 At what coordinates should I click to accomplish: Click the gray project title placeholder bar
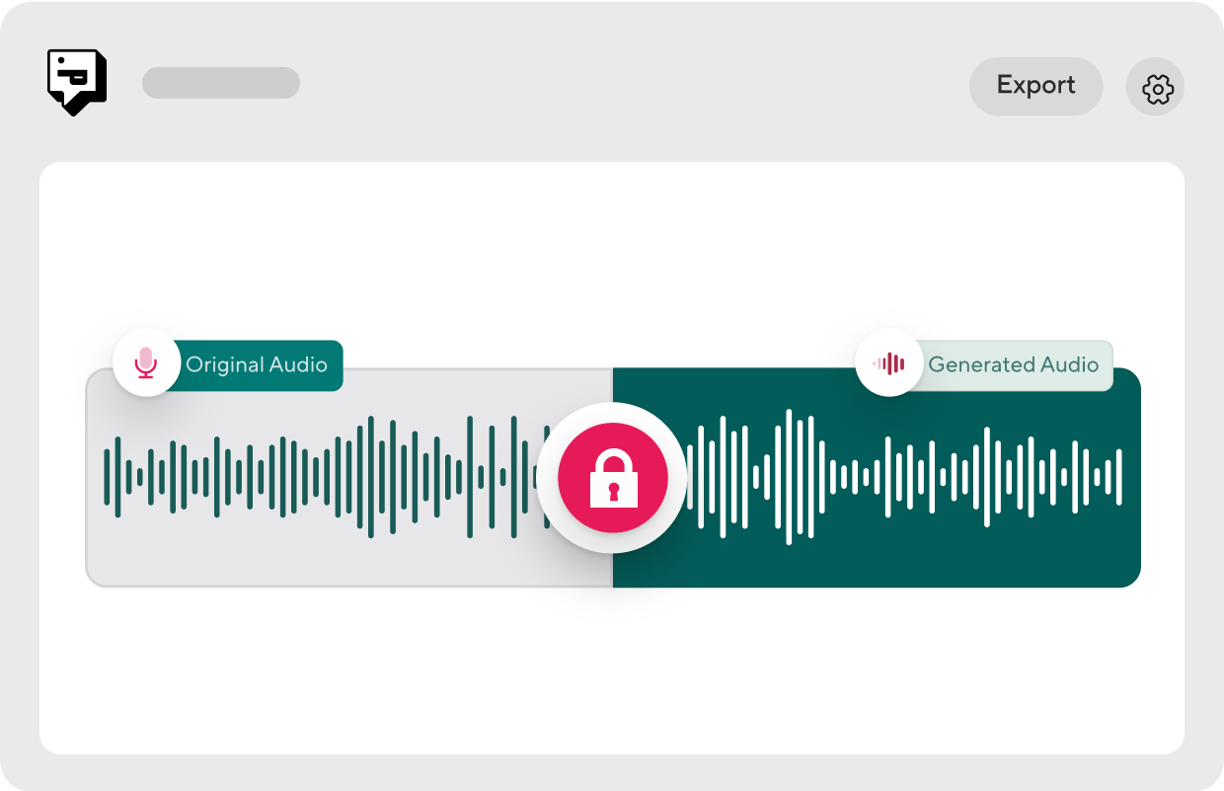coord(221,83)
